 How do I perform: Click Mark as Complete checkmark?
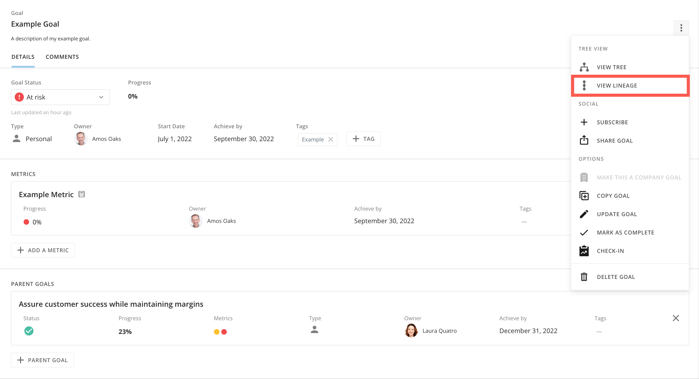click(x=584, y=232)
